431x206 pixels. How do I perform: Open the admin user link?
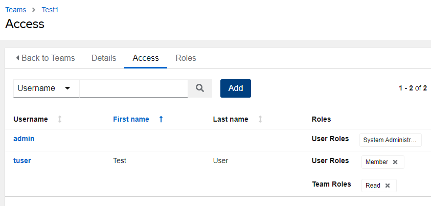point(24,139)
